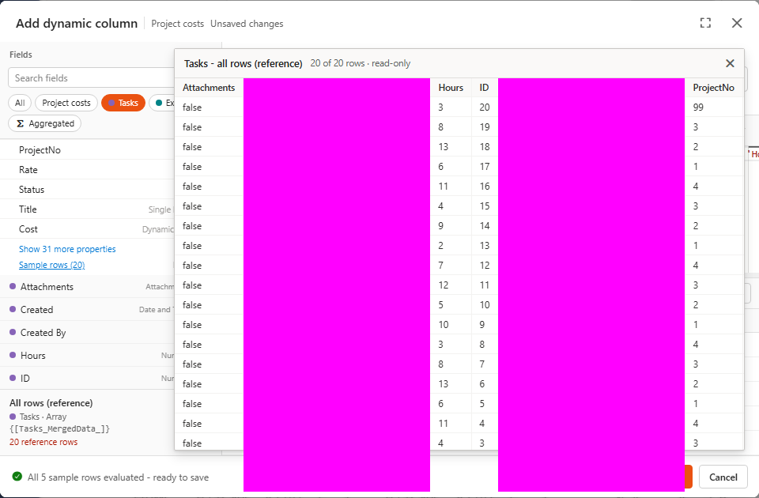
Task: Click the ID cell showing 12
Action: 485,266
